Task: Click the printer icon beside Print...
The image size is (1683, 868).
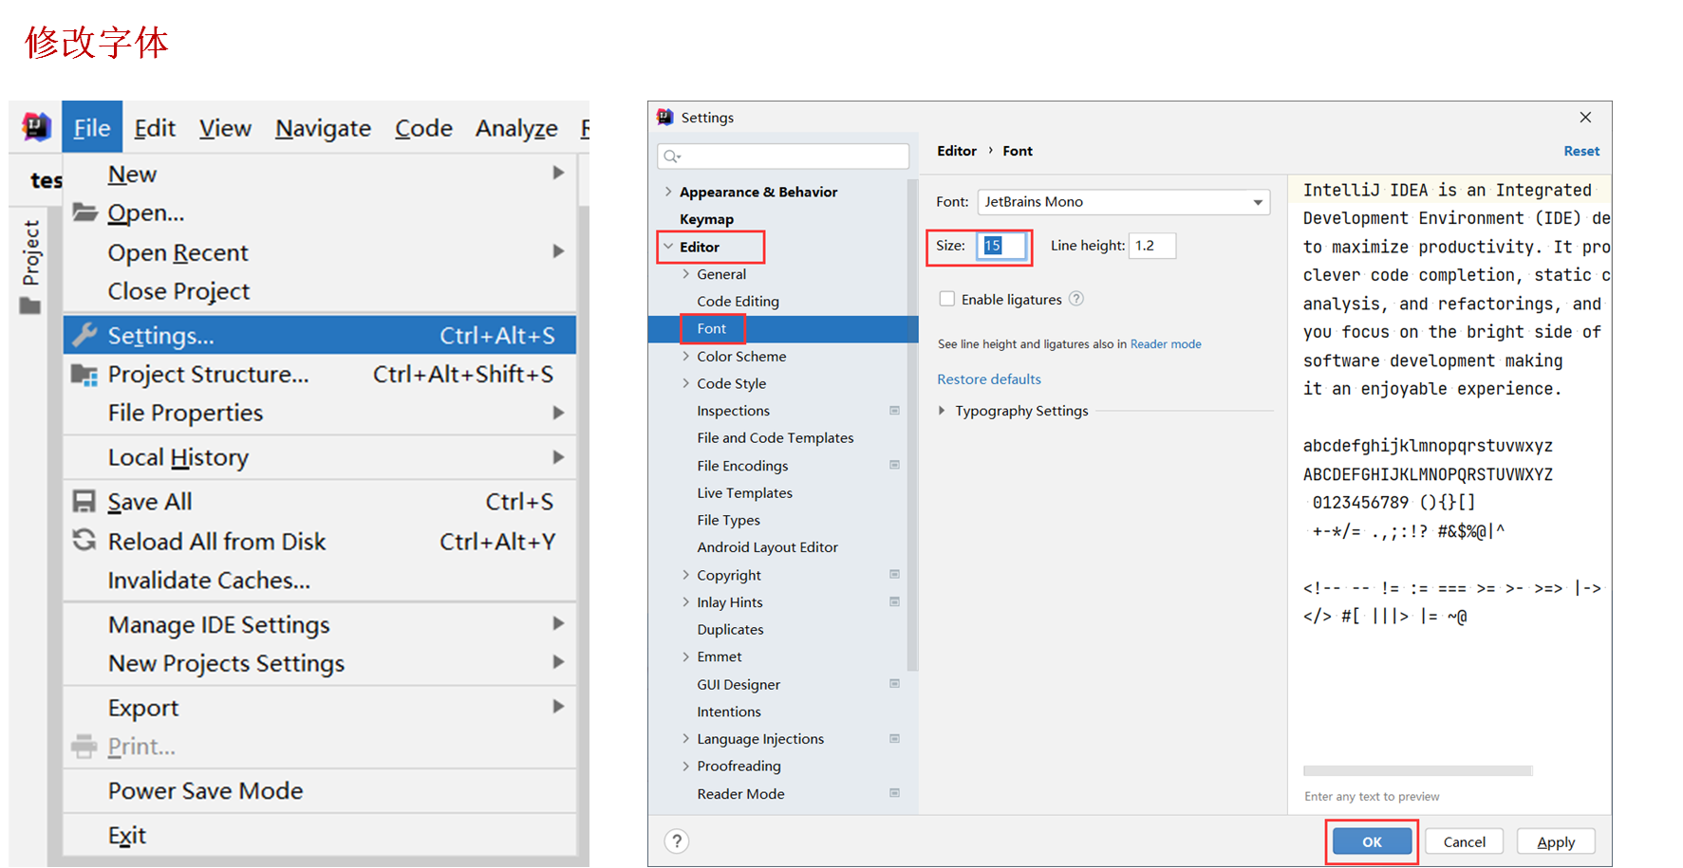Action: (84, 747)
